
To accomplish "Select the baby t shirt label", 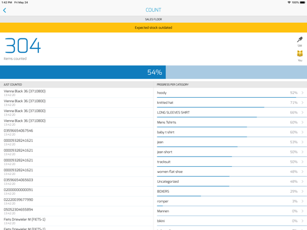I will [166, 132].
